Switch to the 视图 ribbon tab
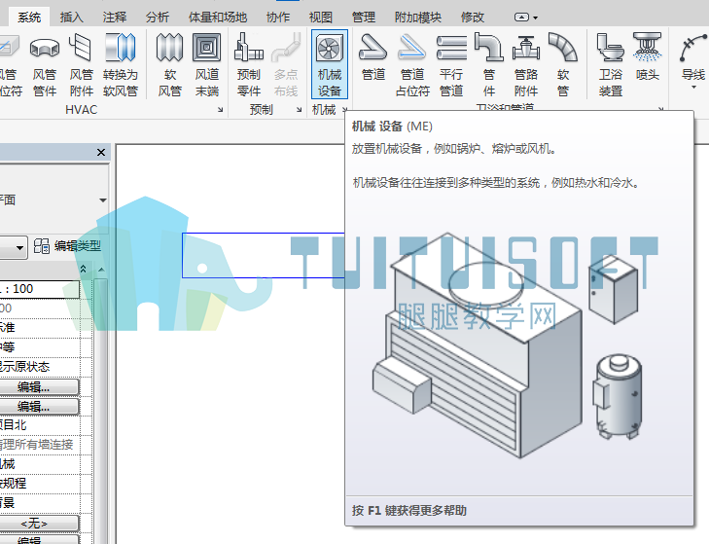 coord(321,18)
